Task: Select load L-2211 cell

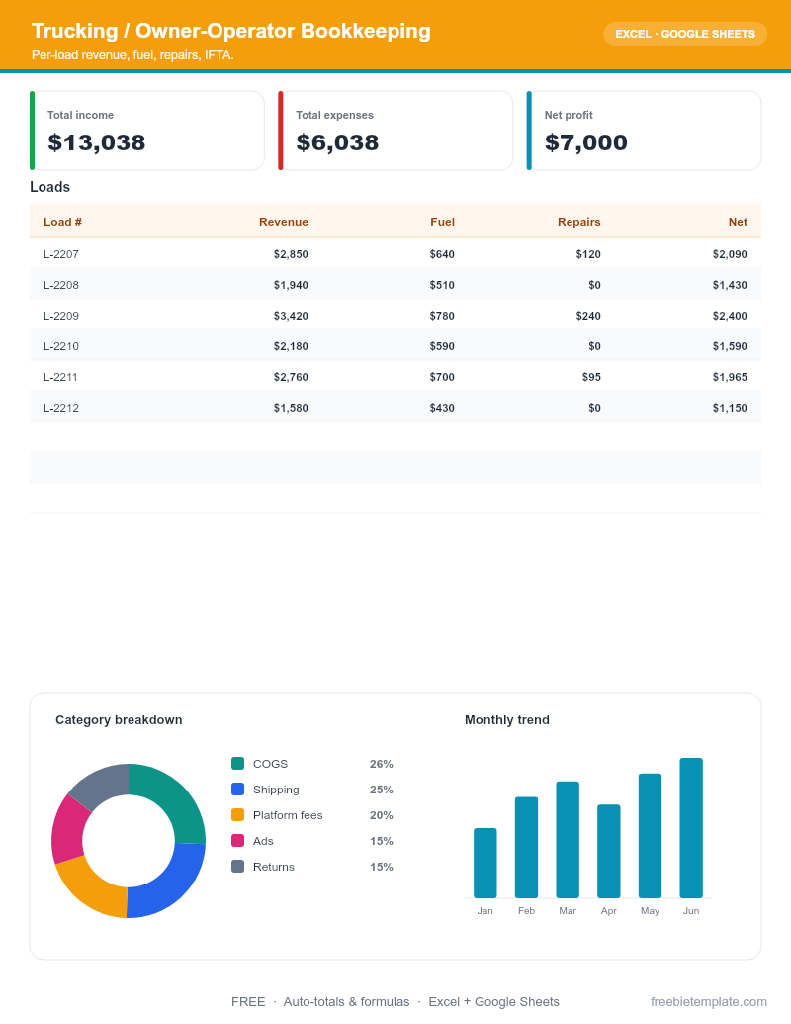Action: pos(61,378)
